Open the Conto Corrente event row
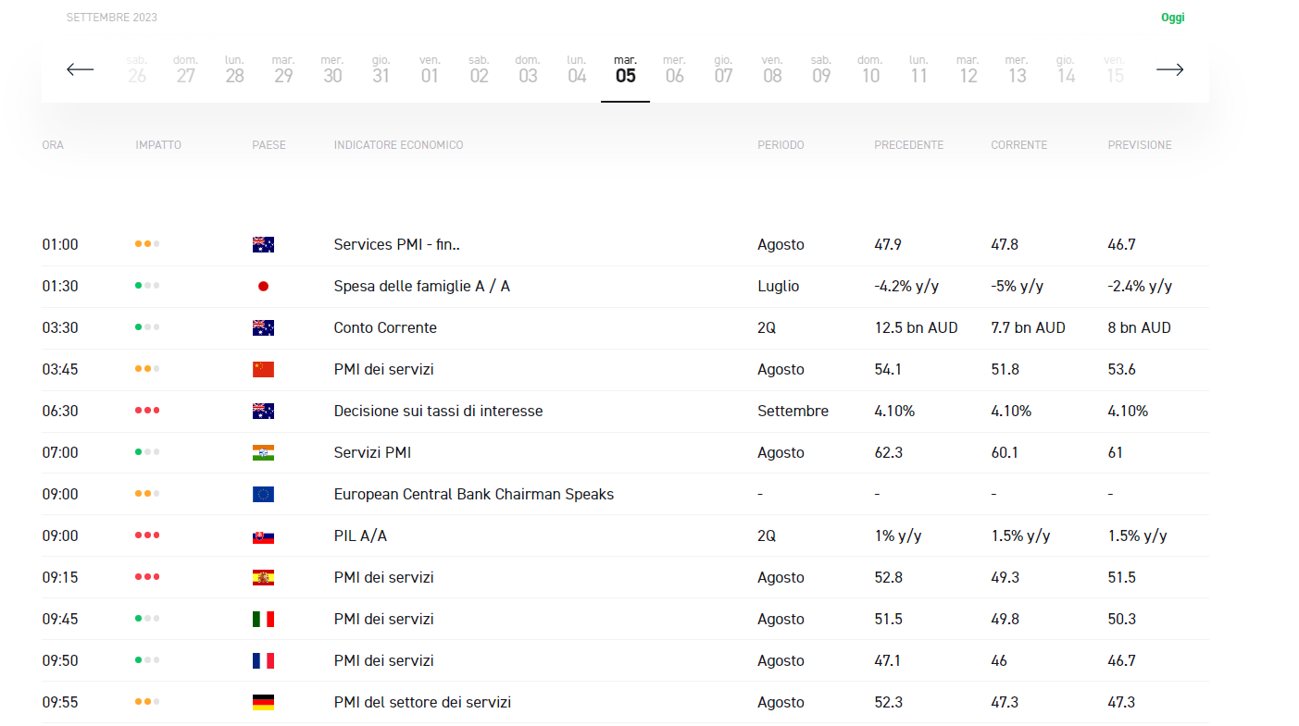The image size is (1299, 726). coord(385,327)
